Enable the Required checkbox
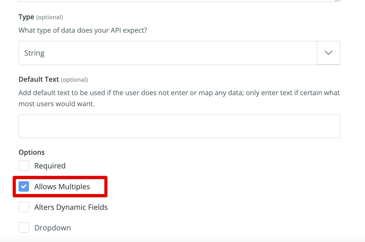Screen dimensions: 365x242 click(24, 166)
